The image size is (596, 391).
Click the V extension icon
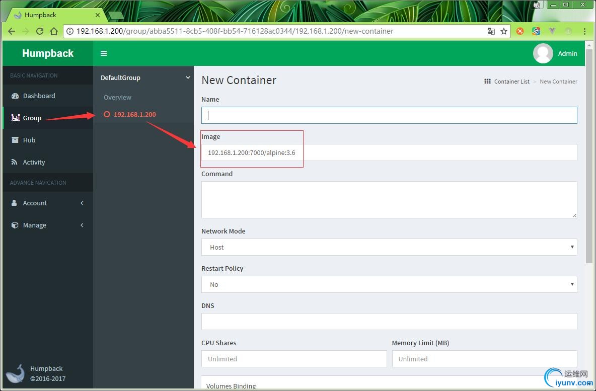(552, 31)
